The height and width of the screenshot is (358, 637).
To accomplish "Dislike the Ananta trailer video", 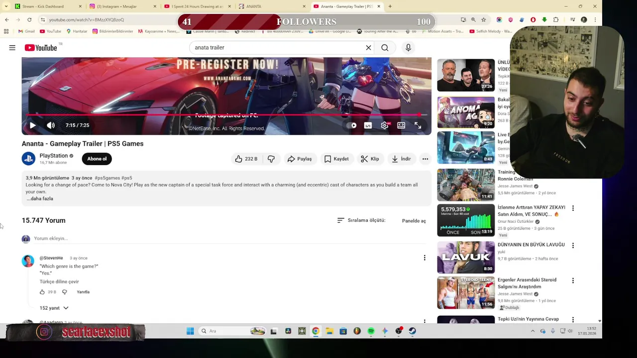I will tap(271, 159).
